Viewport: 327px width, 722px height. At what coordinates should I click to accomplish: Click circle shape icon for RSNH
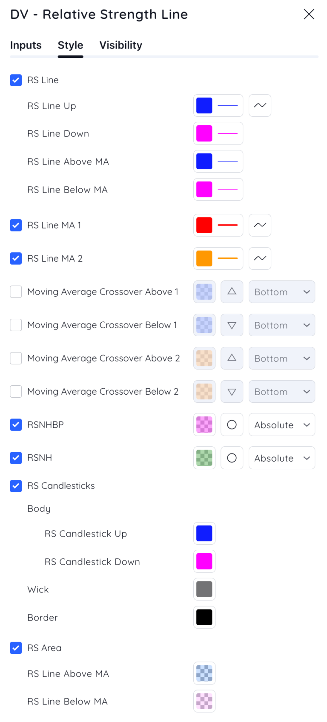click(x=232, y=458)
